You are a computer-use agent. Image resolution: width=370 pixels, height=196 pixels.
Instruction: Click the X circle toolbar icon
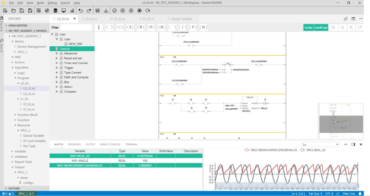pyautogui.click(x=123, y=10)
